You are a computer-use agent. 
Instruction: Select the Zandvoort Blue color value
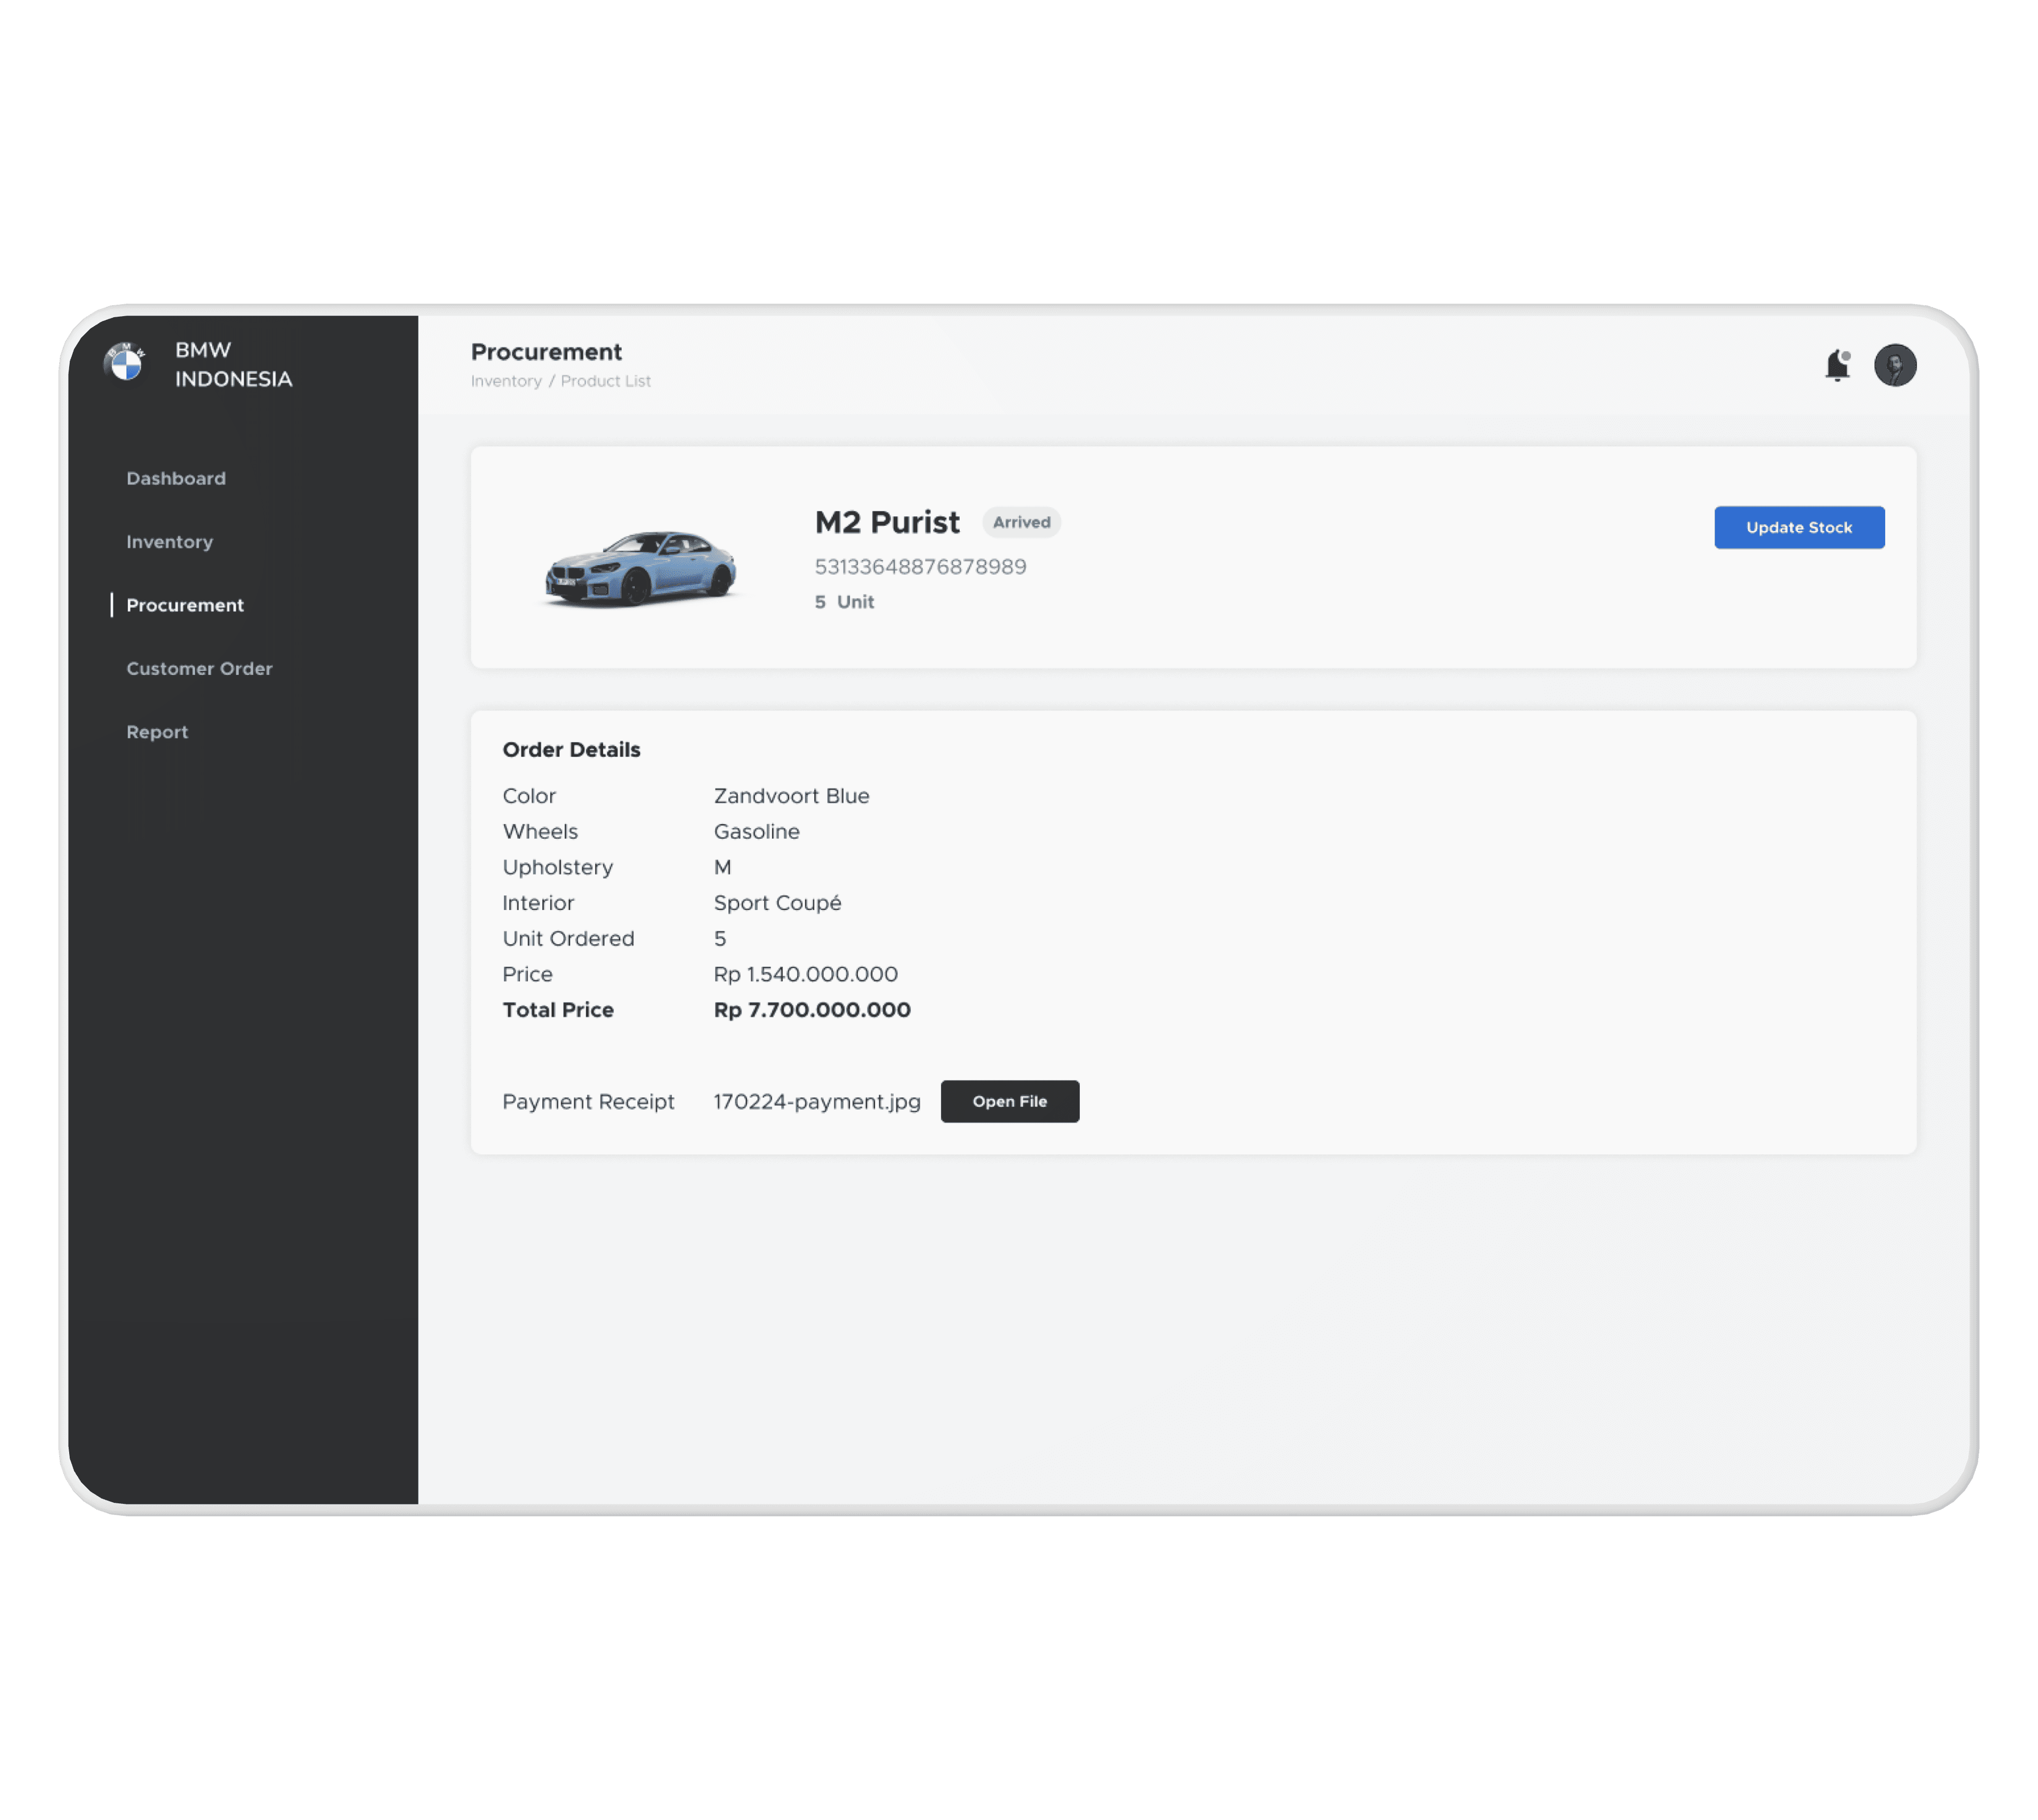(x=792, y=796)
